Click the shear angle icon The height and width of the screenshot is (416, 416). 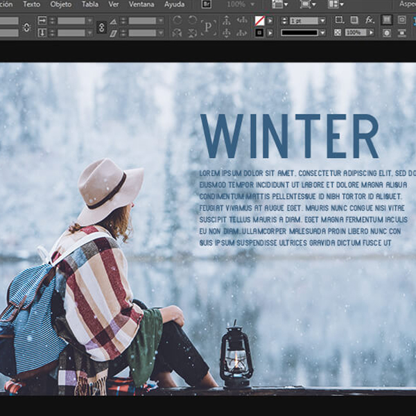113,33
